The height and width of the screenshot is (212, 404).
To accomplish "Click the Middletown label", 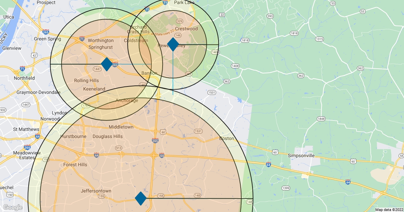I will pos(121,127).
